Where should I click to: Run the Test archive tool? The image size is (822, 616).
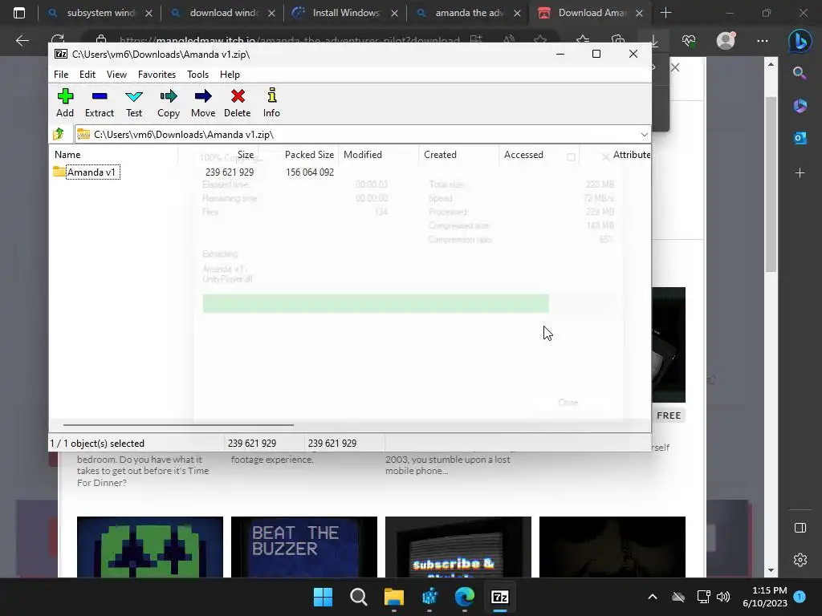click(134, 103)
